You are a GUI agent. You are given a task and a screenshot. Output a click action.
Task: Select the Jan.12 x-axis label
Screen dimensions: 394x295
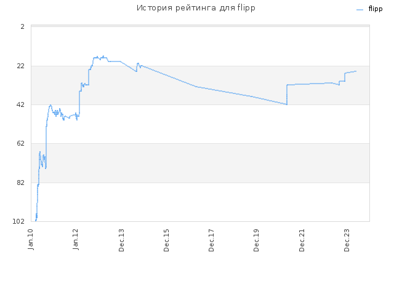point(76,239)
